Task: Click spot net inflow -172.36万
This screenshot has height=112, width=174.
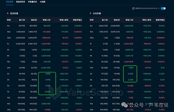Action: point(46,32)
